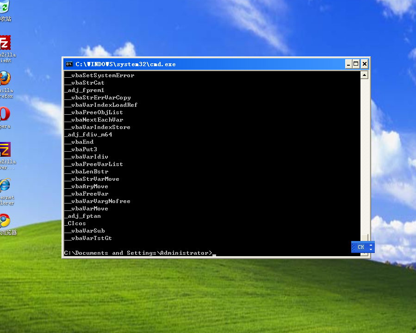The height and width of the screenshot is (333, 416).
Task: Click the cmd vertical scrollbar track
Action: pyautogui.click(x=365, y=156)
